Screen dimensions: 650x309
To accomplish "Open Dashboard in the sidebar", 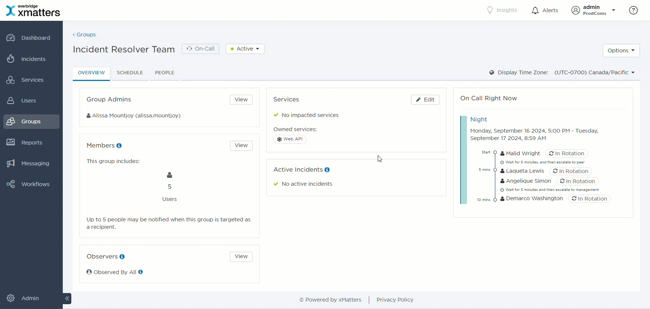I will coord(32,38).
